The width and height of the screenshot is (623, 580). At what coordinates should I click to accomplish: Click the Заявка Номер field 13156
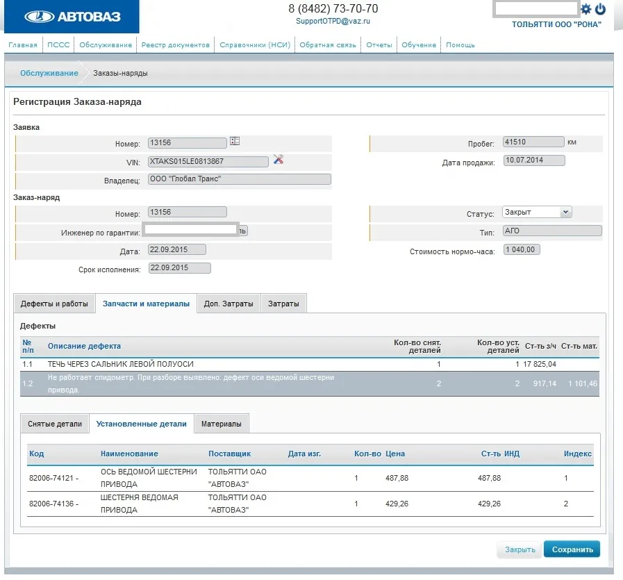[x=187, y=142]
